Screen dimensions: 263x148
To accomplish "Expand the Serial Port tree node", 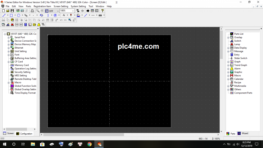I will coord(8,38).
